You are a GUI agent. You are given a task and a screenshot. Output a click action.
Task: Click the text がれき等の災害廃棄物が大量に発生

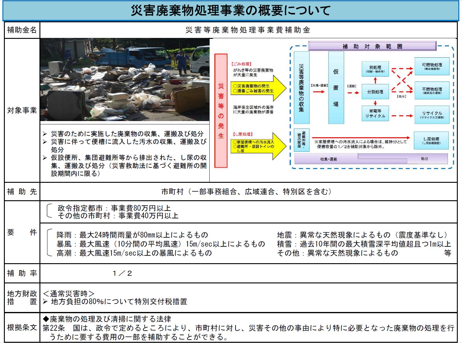click(x=253, y=72)
